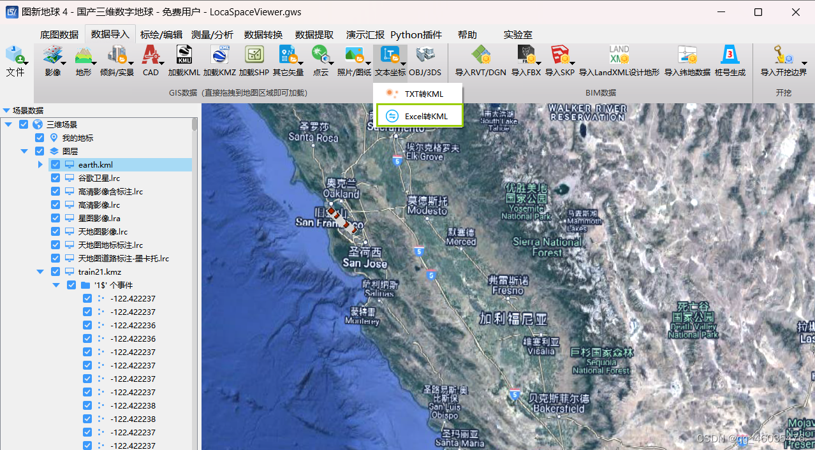815x450 pixels.
Task: Toggle the 高清影像.lrc checkbox
Action: pyautogui.click(x=55, y=205)
